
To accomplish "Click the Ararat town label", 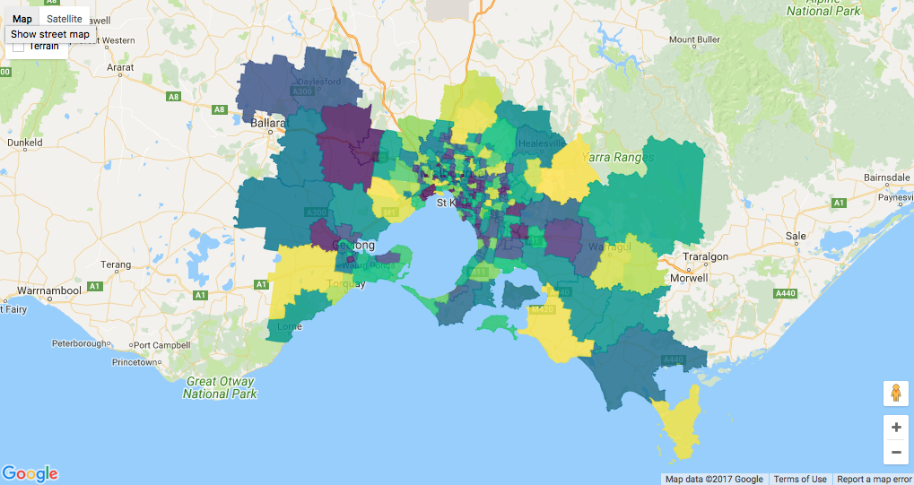I will point(120,67).
